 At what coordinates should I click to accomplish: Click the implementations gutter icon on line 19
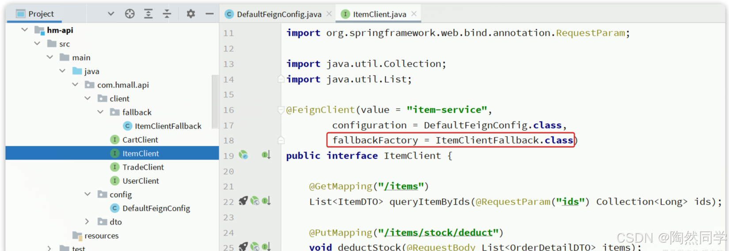(266, 155)
